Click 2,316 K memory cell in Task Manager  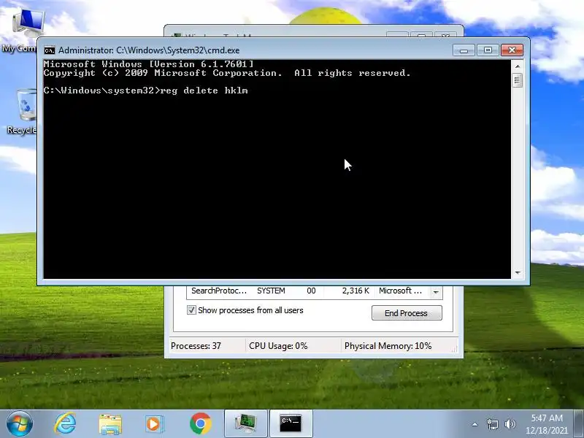pyautogui.click(x=356, y=291)
